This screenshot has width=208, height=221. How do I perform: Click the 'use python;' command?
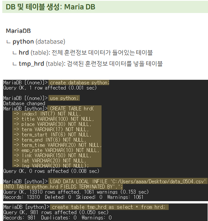pos(64,98)
